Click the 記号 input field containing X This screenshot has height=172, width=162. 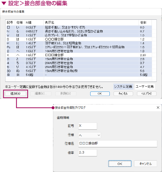pos(88,126)
